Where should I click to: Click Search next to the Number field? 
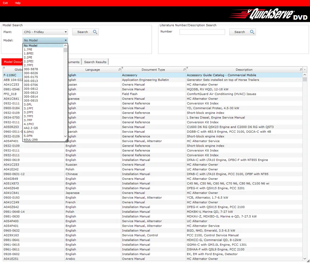point(242,32)
